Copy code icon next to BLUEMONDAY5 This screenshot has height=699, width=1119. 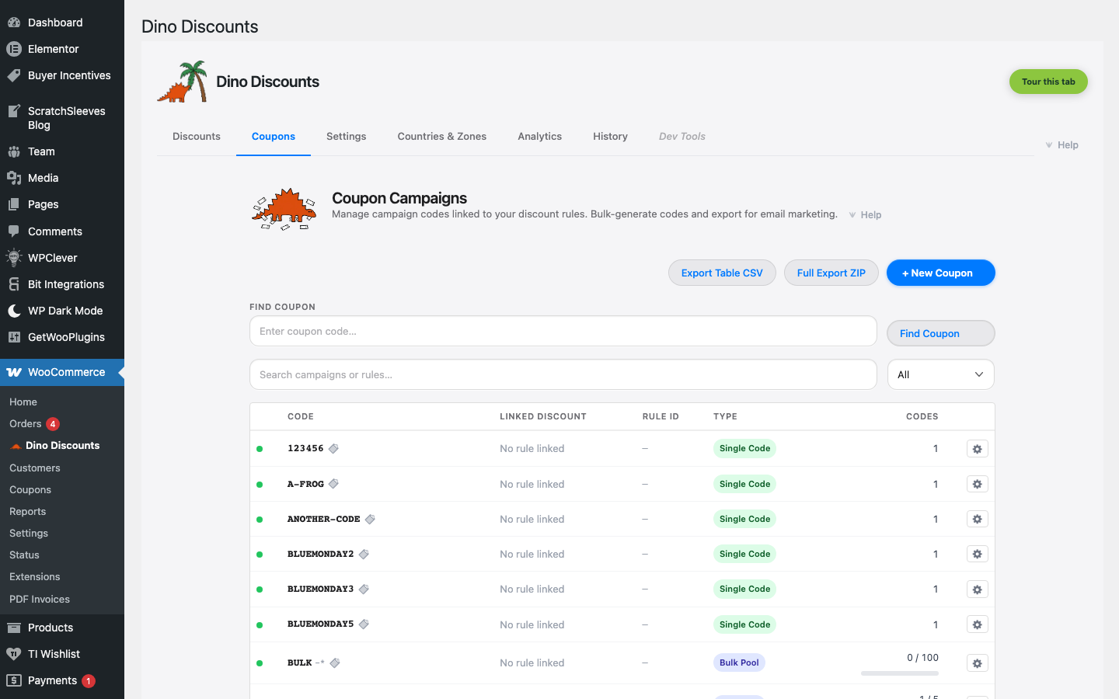[364, 624]
